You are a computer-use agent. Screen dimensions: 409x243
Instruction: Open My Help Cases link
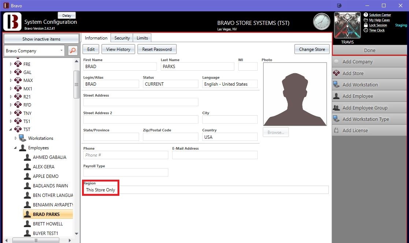tap(379, 20)
